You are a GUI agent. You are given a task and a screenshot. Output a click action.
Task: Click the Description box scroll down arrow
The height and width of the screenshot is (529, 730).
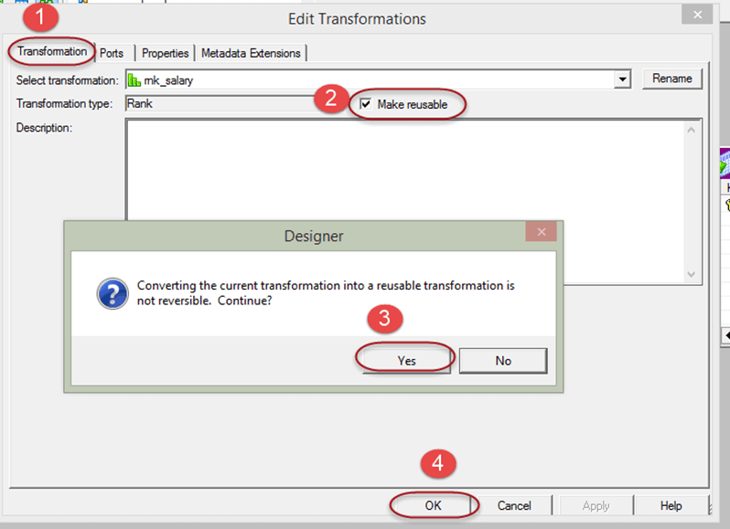tap(693, 273)
